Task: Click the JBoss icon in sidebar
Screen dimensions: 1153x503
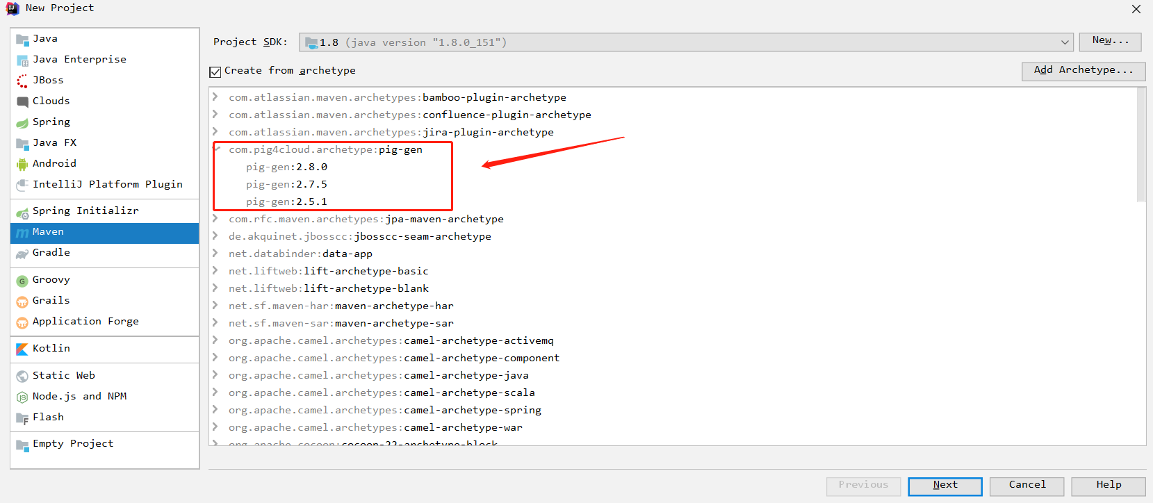Action: (22, 81)
